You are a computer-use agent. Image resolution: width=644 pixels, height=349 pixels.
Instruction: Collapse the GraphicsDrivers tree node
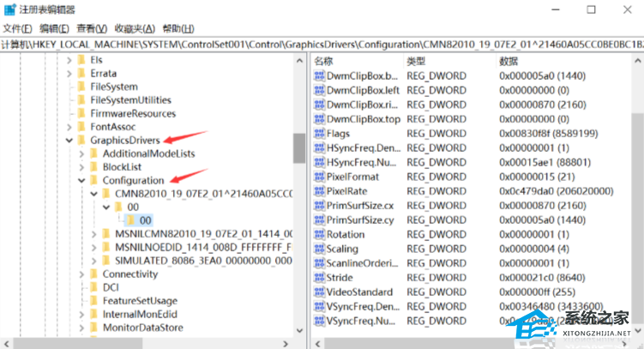69,141
